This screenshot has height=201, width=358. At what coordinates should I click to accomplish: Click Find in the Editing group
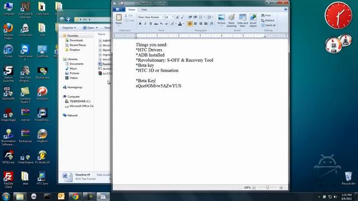[266, 15]
